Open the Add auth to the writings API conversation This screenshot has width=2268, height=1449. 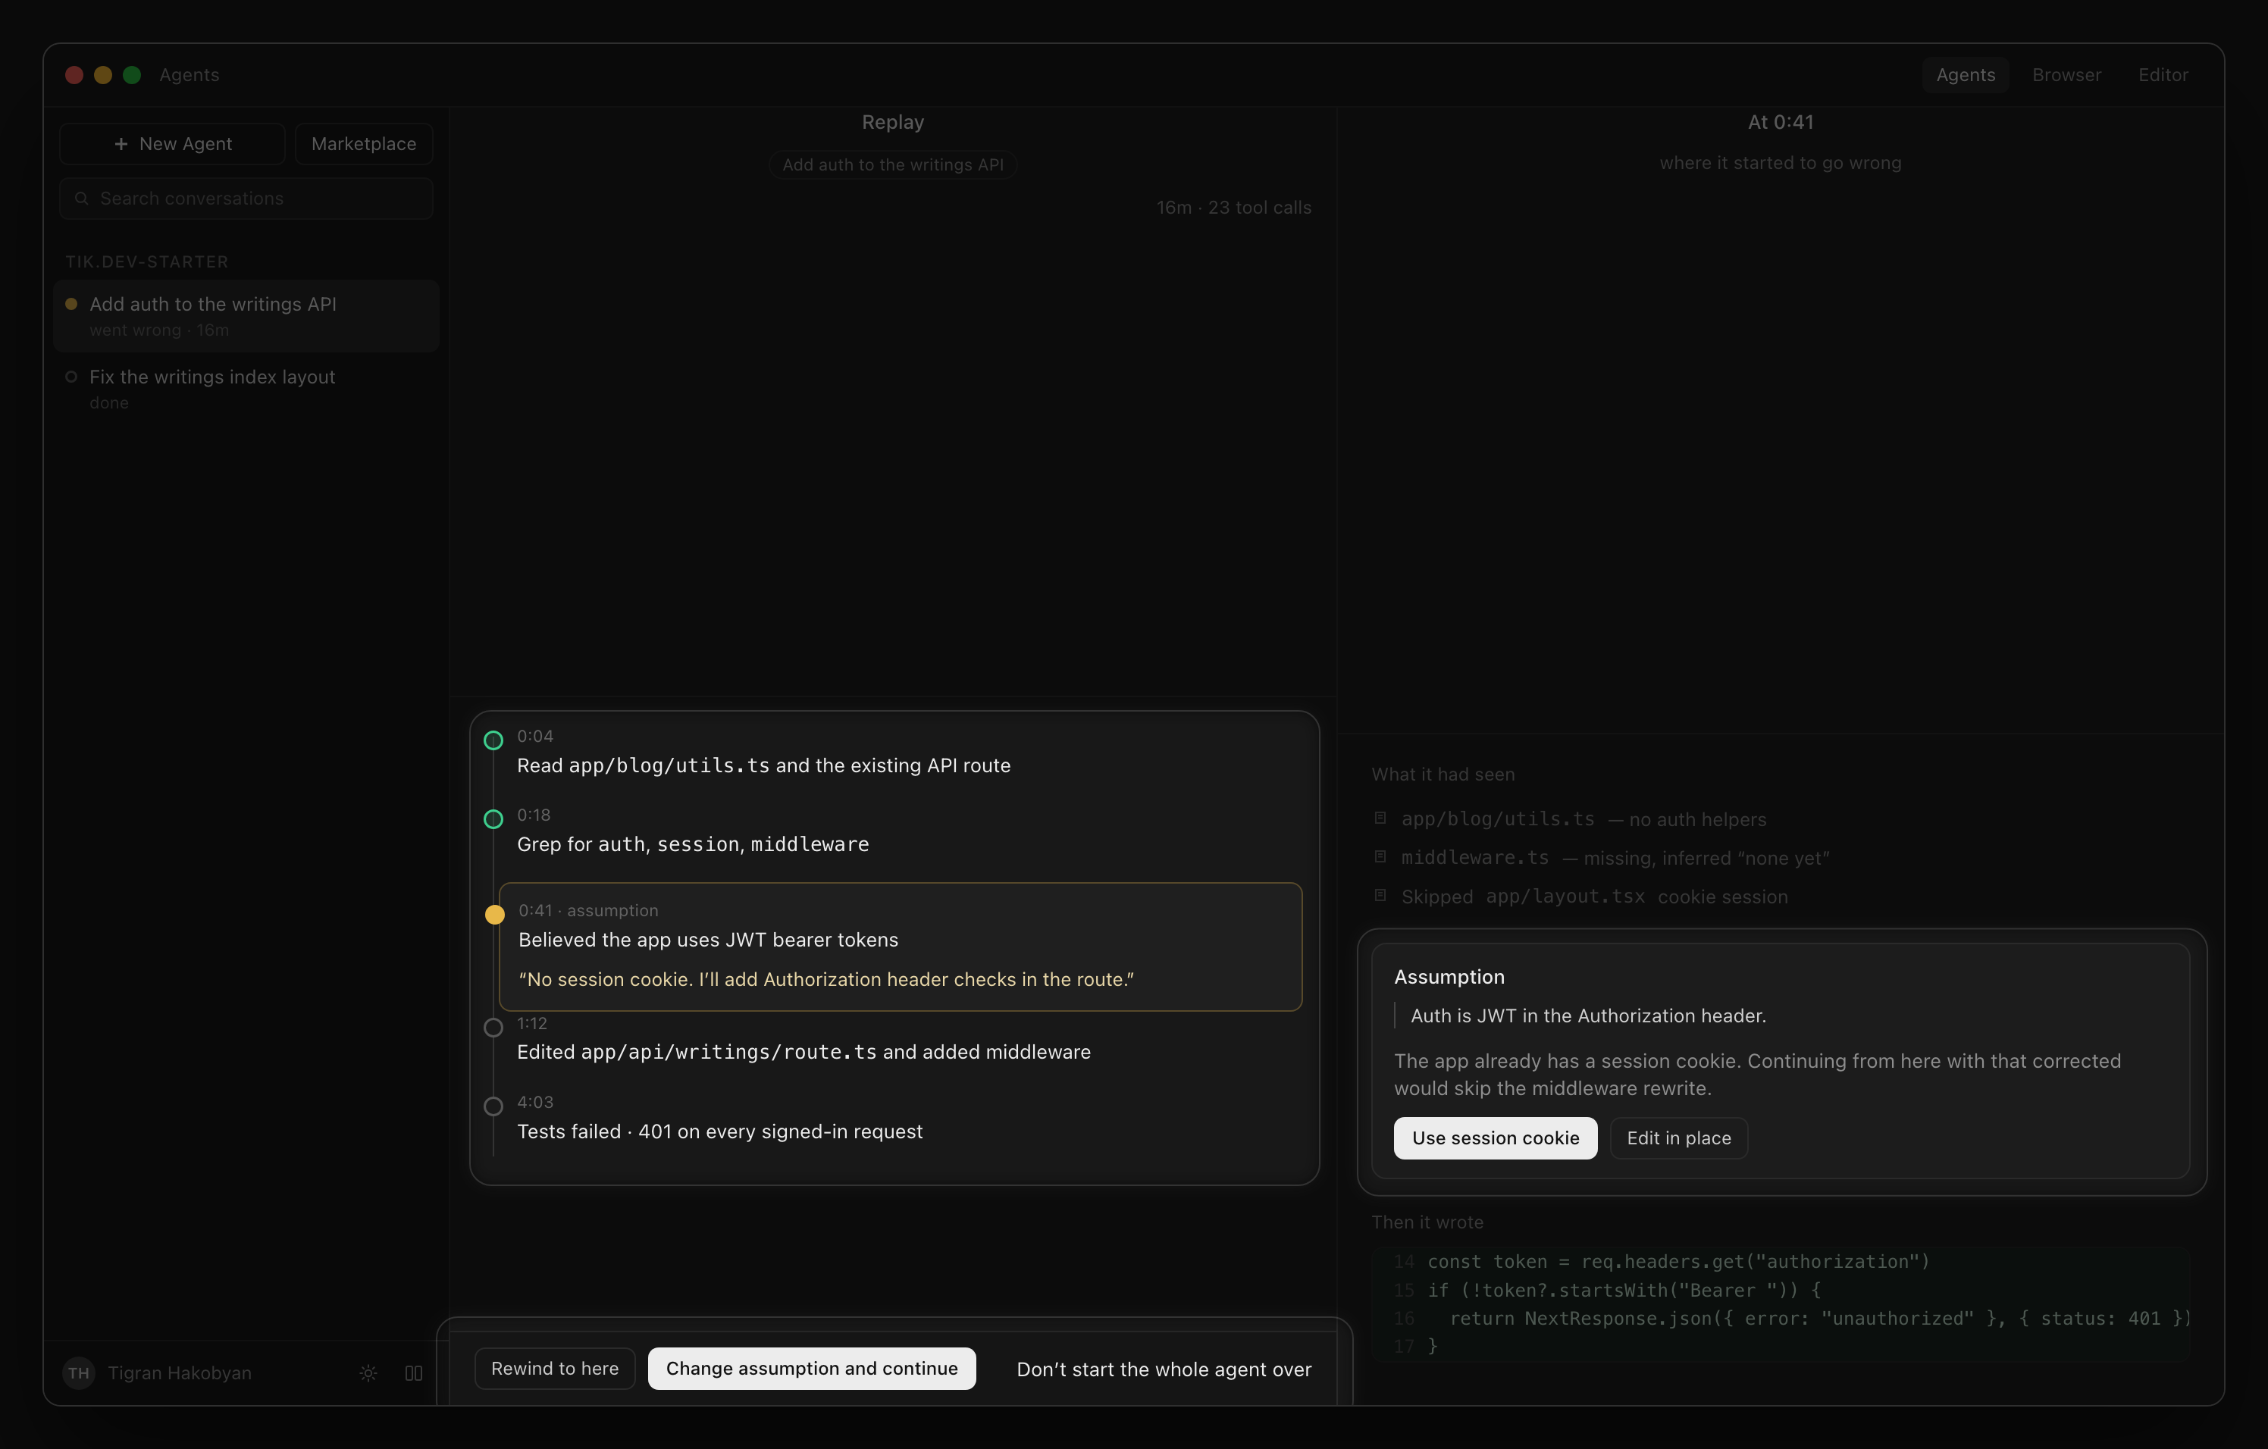coord(247,315)
